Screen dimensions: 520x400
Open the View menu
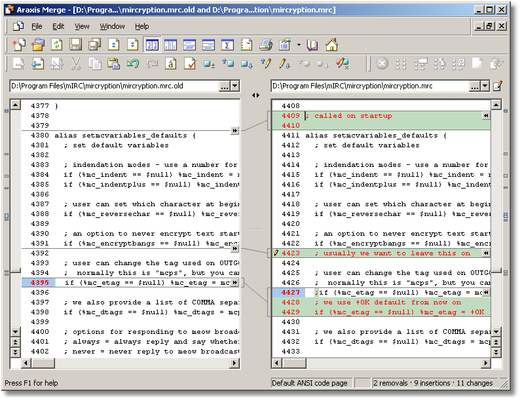coord(82,26)
